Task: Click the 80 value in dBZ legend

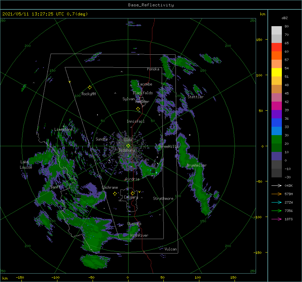Action: coord(287,26)
